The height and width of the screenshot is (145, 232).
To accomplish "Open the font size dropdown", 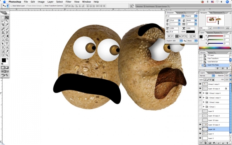I will (x=179, y=20).
